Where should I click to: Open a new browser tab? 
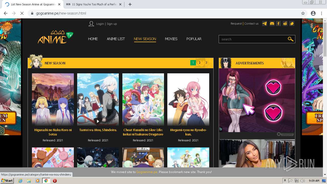coord(130,4)
